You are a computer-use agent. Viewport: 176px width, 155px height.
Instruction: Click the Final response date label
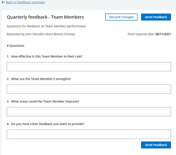point(141,34)
